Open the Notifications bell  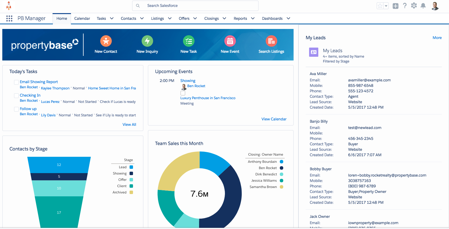coord(423,5)
